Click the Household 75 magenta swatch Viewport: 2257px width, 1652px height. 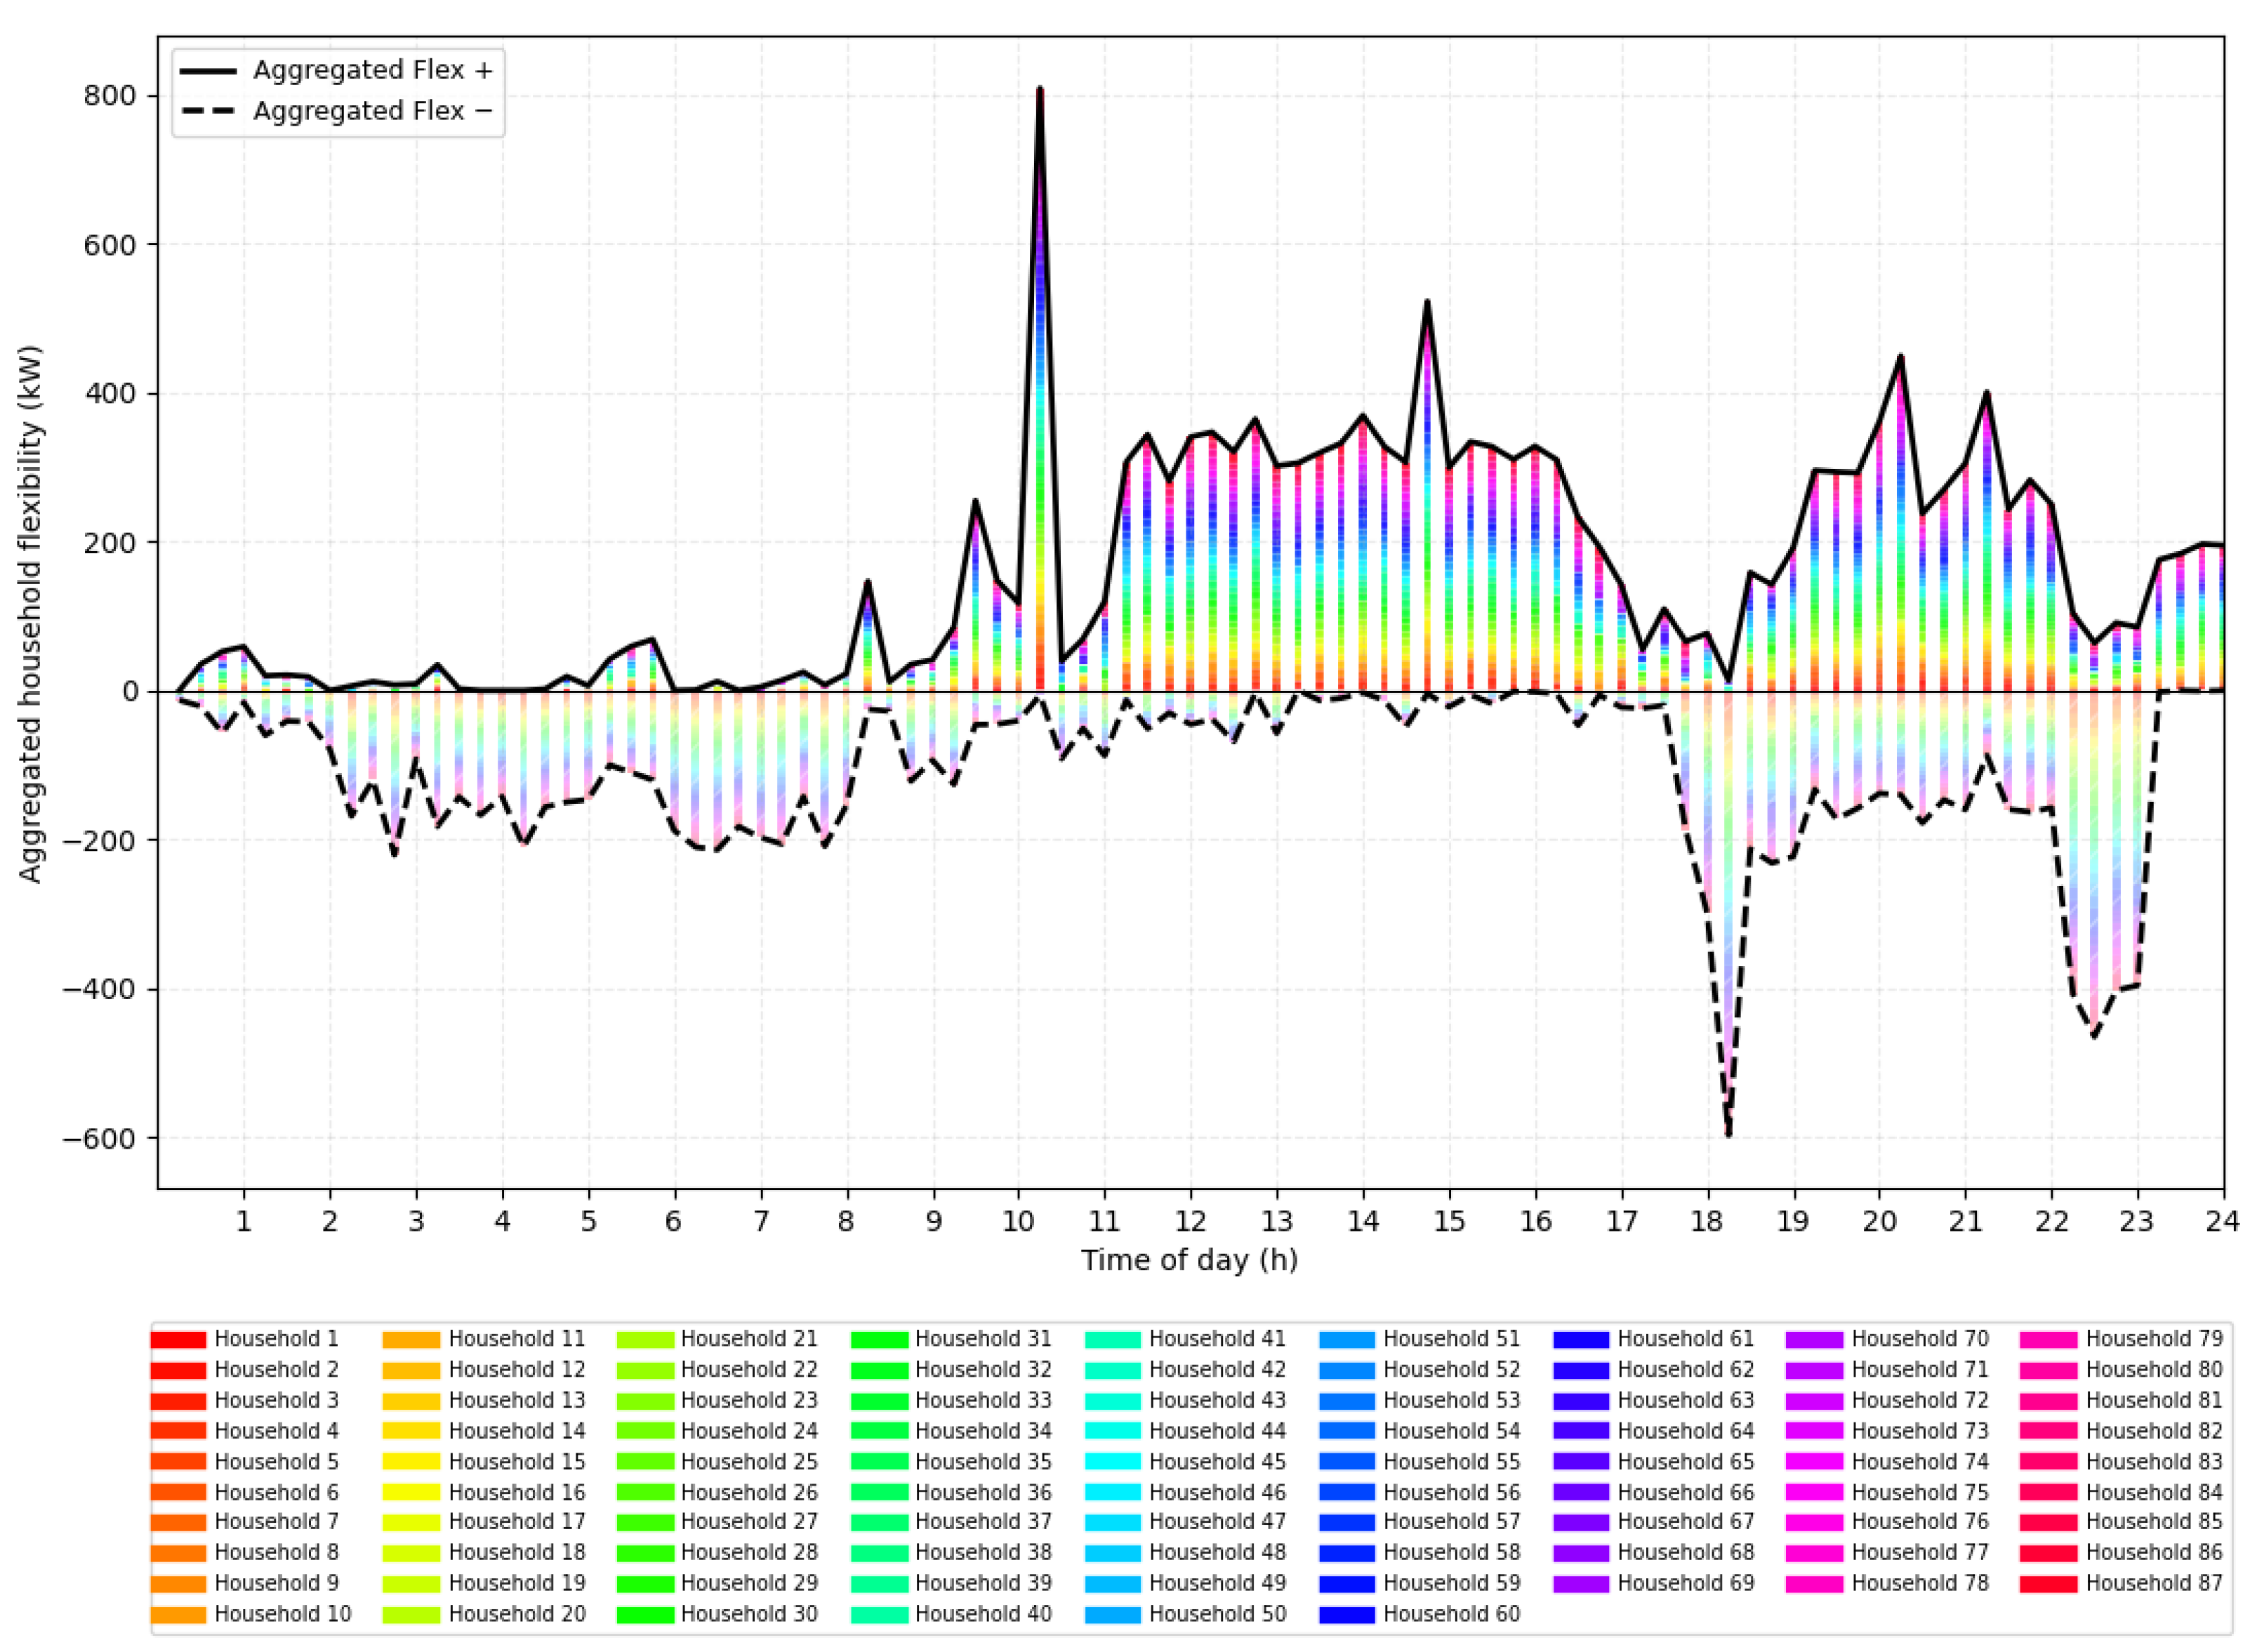(x=1814, y=1493)
